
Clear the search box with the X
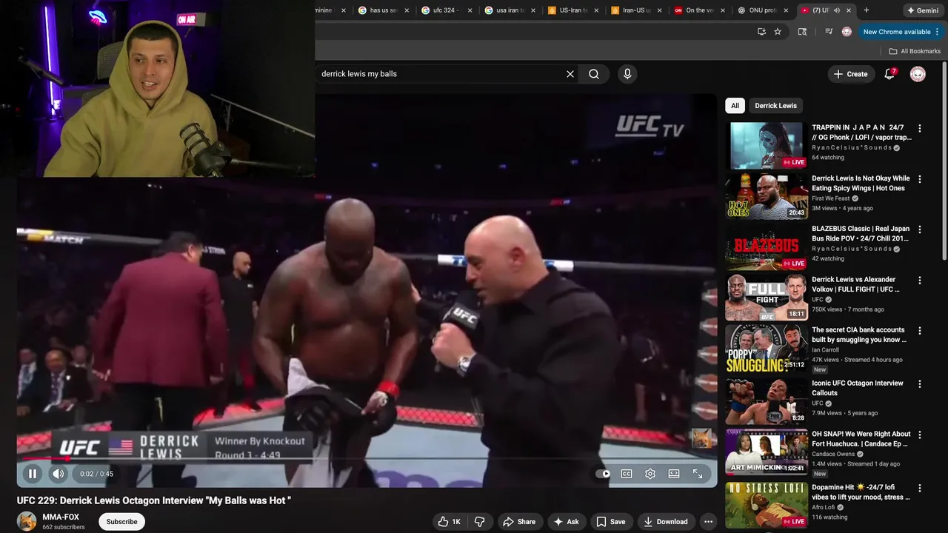570,74
